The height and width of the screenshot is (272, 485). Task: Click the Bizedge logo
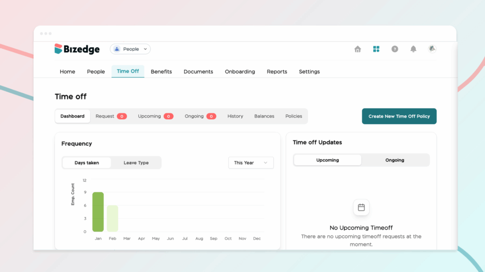tap(77, 49)
